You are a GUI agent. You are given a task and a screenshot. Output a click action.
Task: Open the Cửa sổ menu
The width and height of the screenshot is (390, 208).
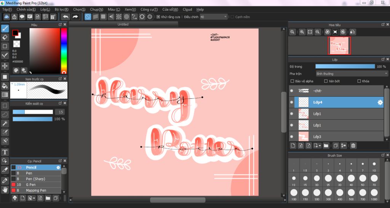coord(170,10)
